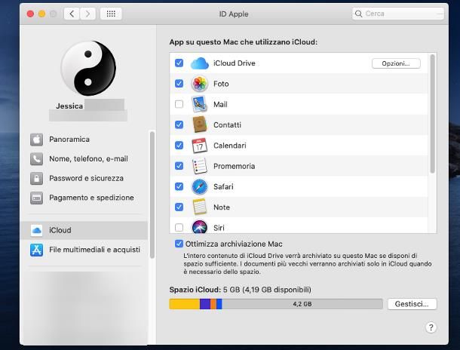Show all preferences with the grid icon

click(x=111, y=14)
